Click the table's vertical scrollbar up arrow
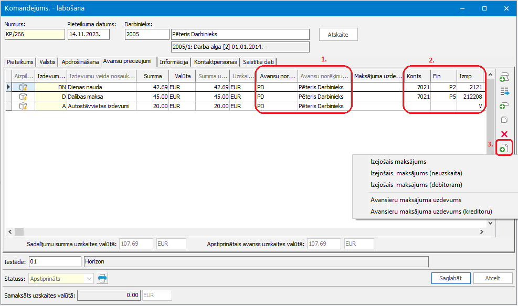The image size is (518, 306). [x=491, y=75]
